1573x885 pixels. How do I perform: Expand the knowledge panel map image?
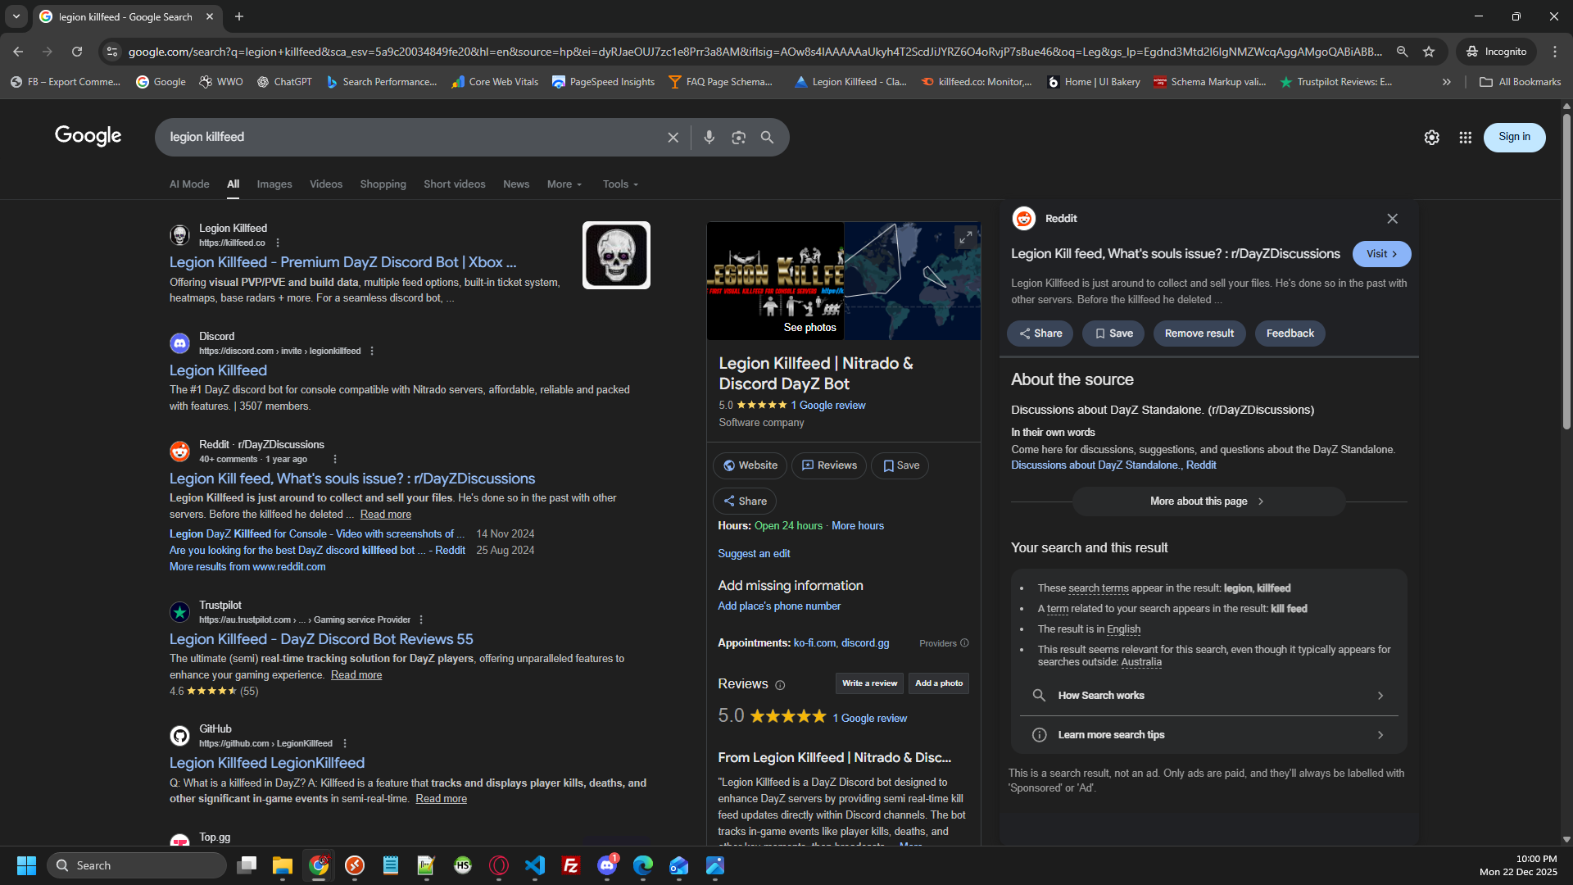[x=965, y=238]
